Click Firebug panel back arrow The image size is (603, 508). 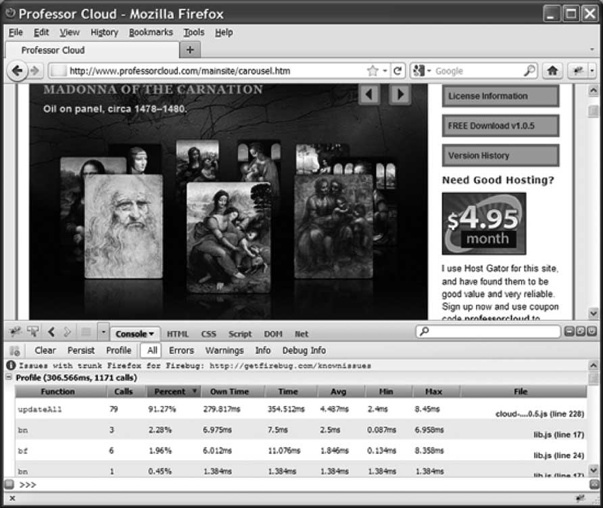[51, 332]
